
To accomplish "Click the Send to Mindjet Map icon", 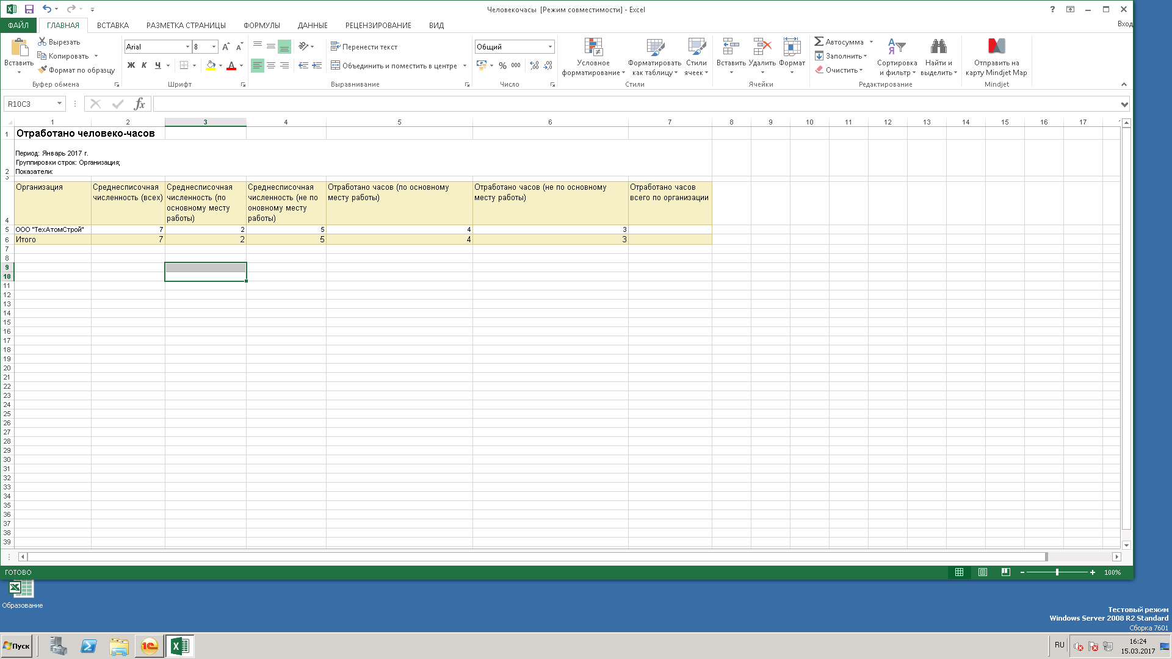I will 996,47.
